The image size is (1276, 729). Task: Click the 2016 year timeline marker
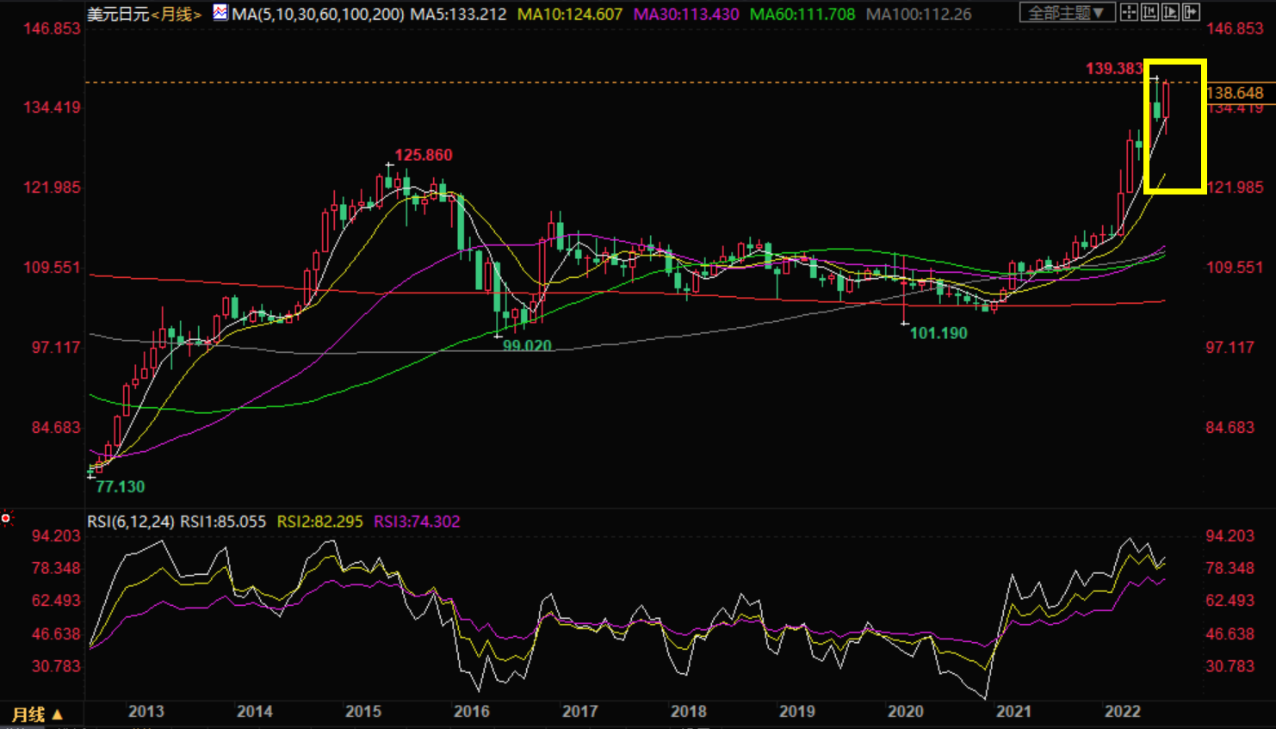[x=471, y=711]
